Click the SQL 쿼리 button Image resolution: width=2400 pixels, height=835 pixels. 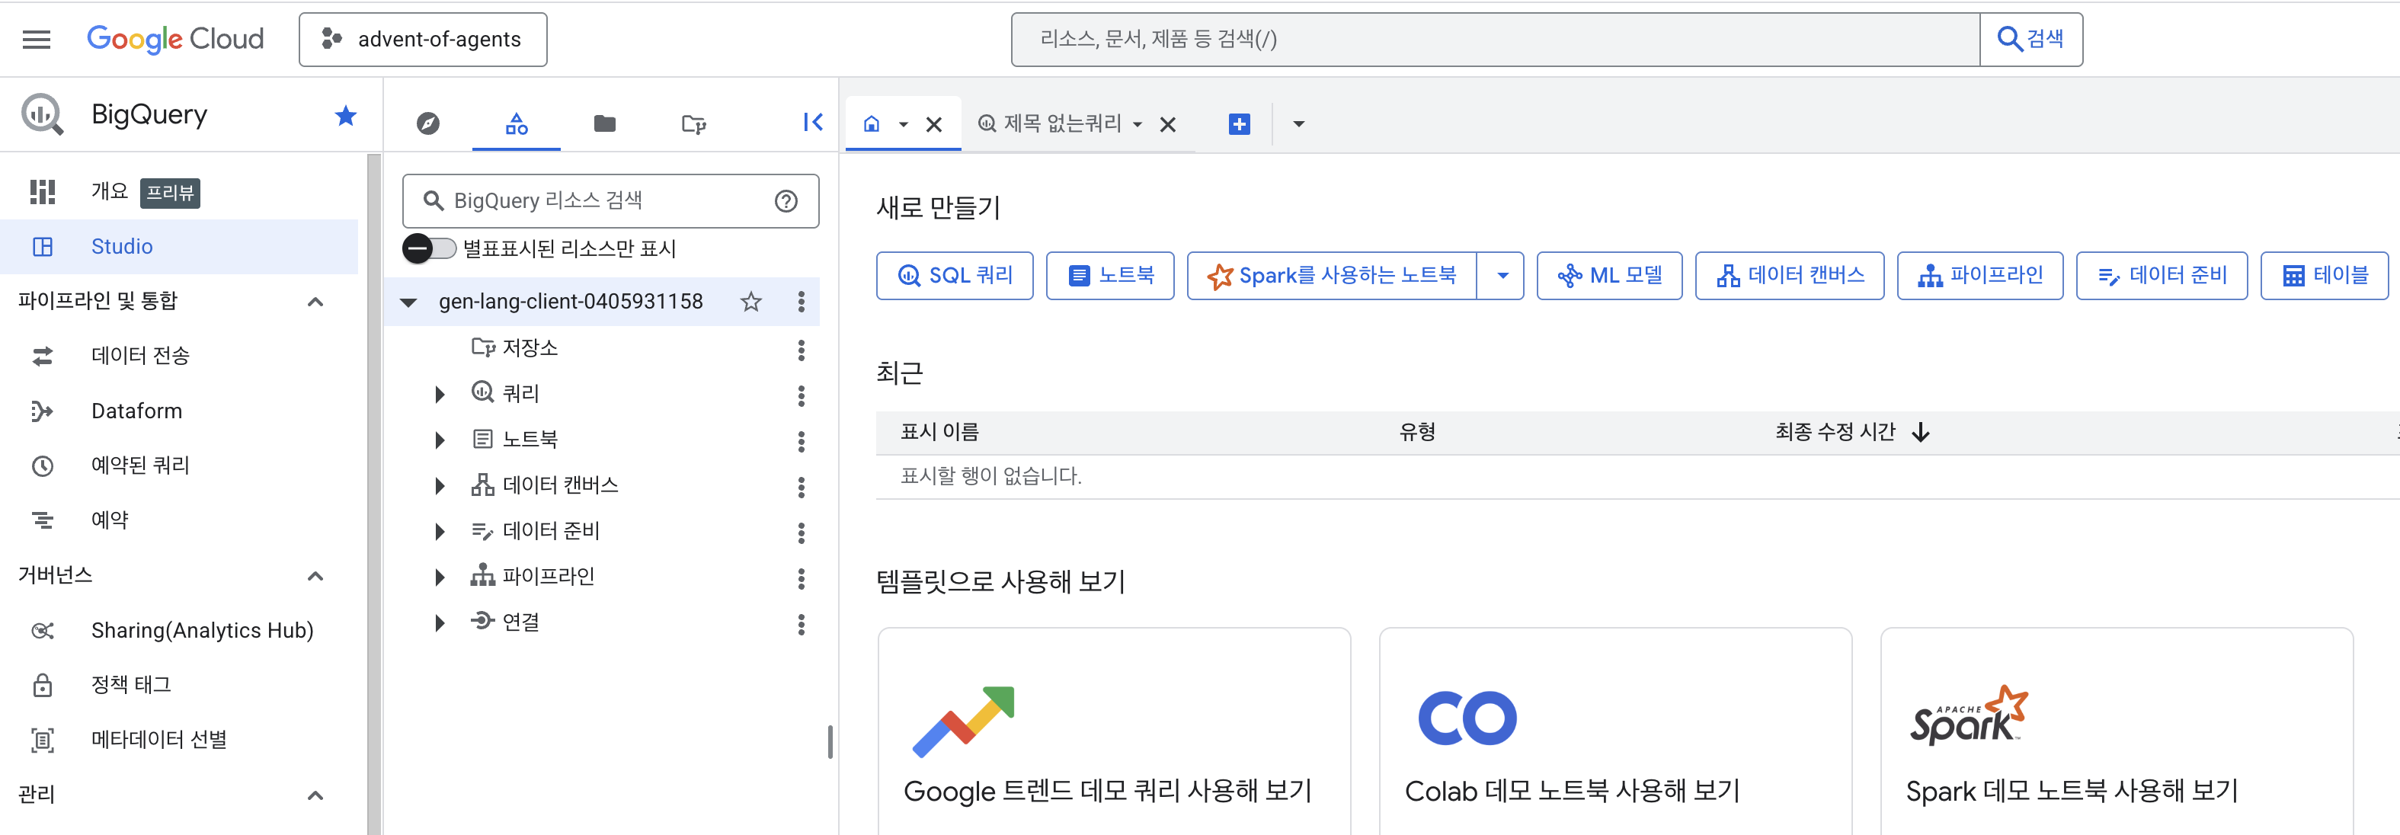pyautogui.click(x=954, y=275)
